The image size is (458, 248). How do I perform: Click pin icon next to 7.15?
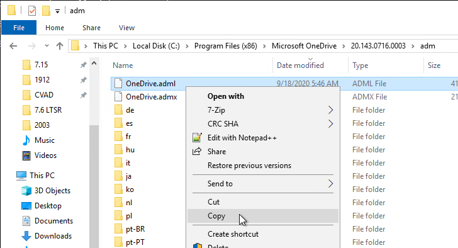(x=84, y=65)
